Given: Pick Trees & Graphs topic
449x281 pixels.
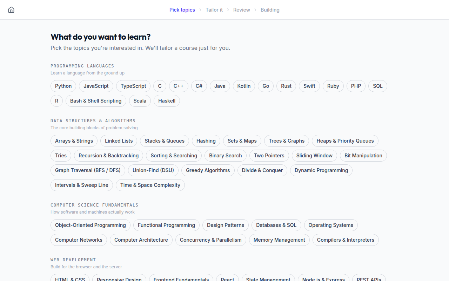Looking at the screenshot, I should (287, 141).
